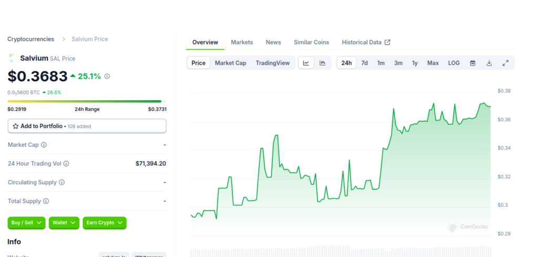
Task: Open Historical Data external link icon
Action: [x=387, y=42]
